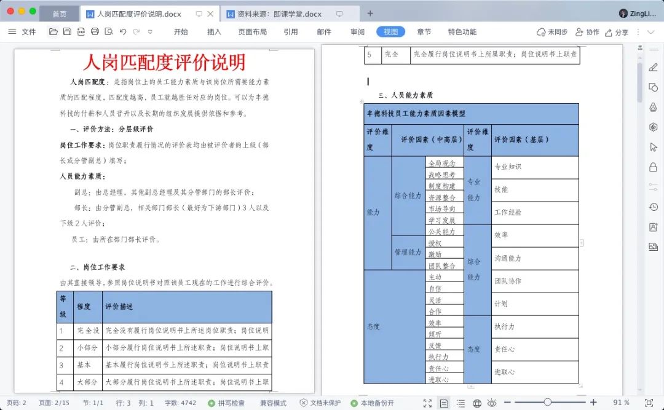Viewport: 664px width, 410px height.
Task: Click the Redo arrow icon
Action: pyautogui.click(x=136, y=32)
